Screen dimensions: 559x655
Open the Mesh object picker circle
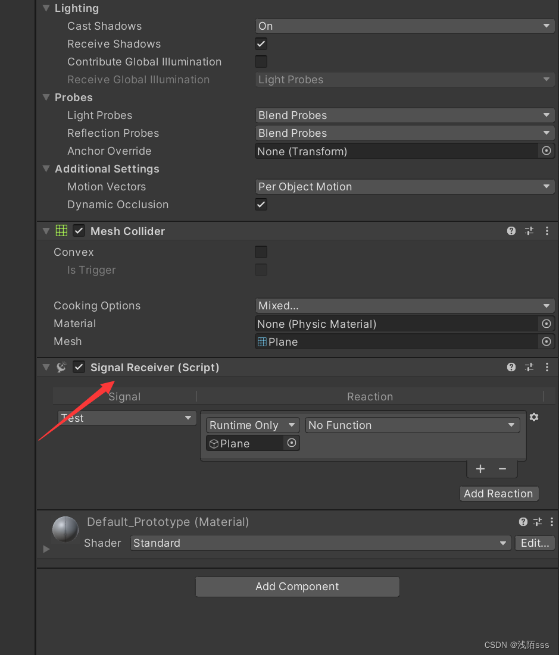pyautogui.click(x=546, y=341)
